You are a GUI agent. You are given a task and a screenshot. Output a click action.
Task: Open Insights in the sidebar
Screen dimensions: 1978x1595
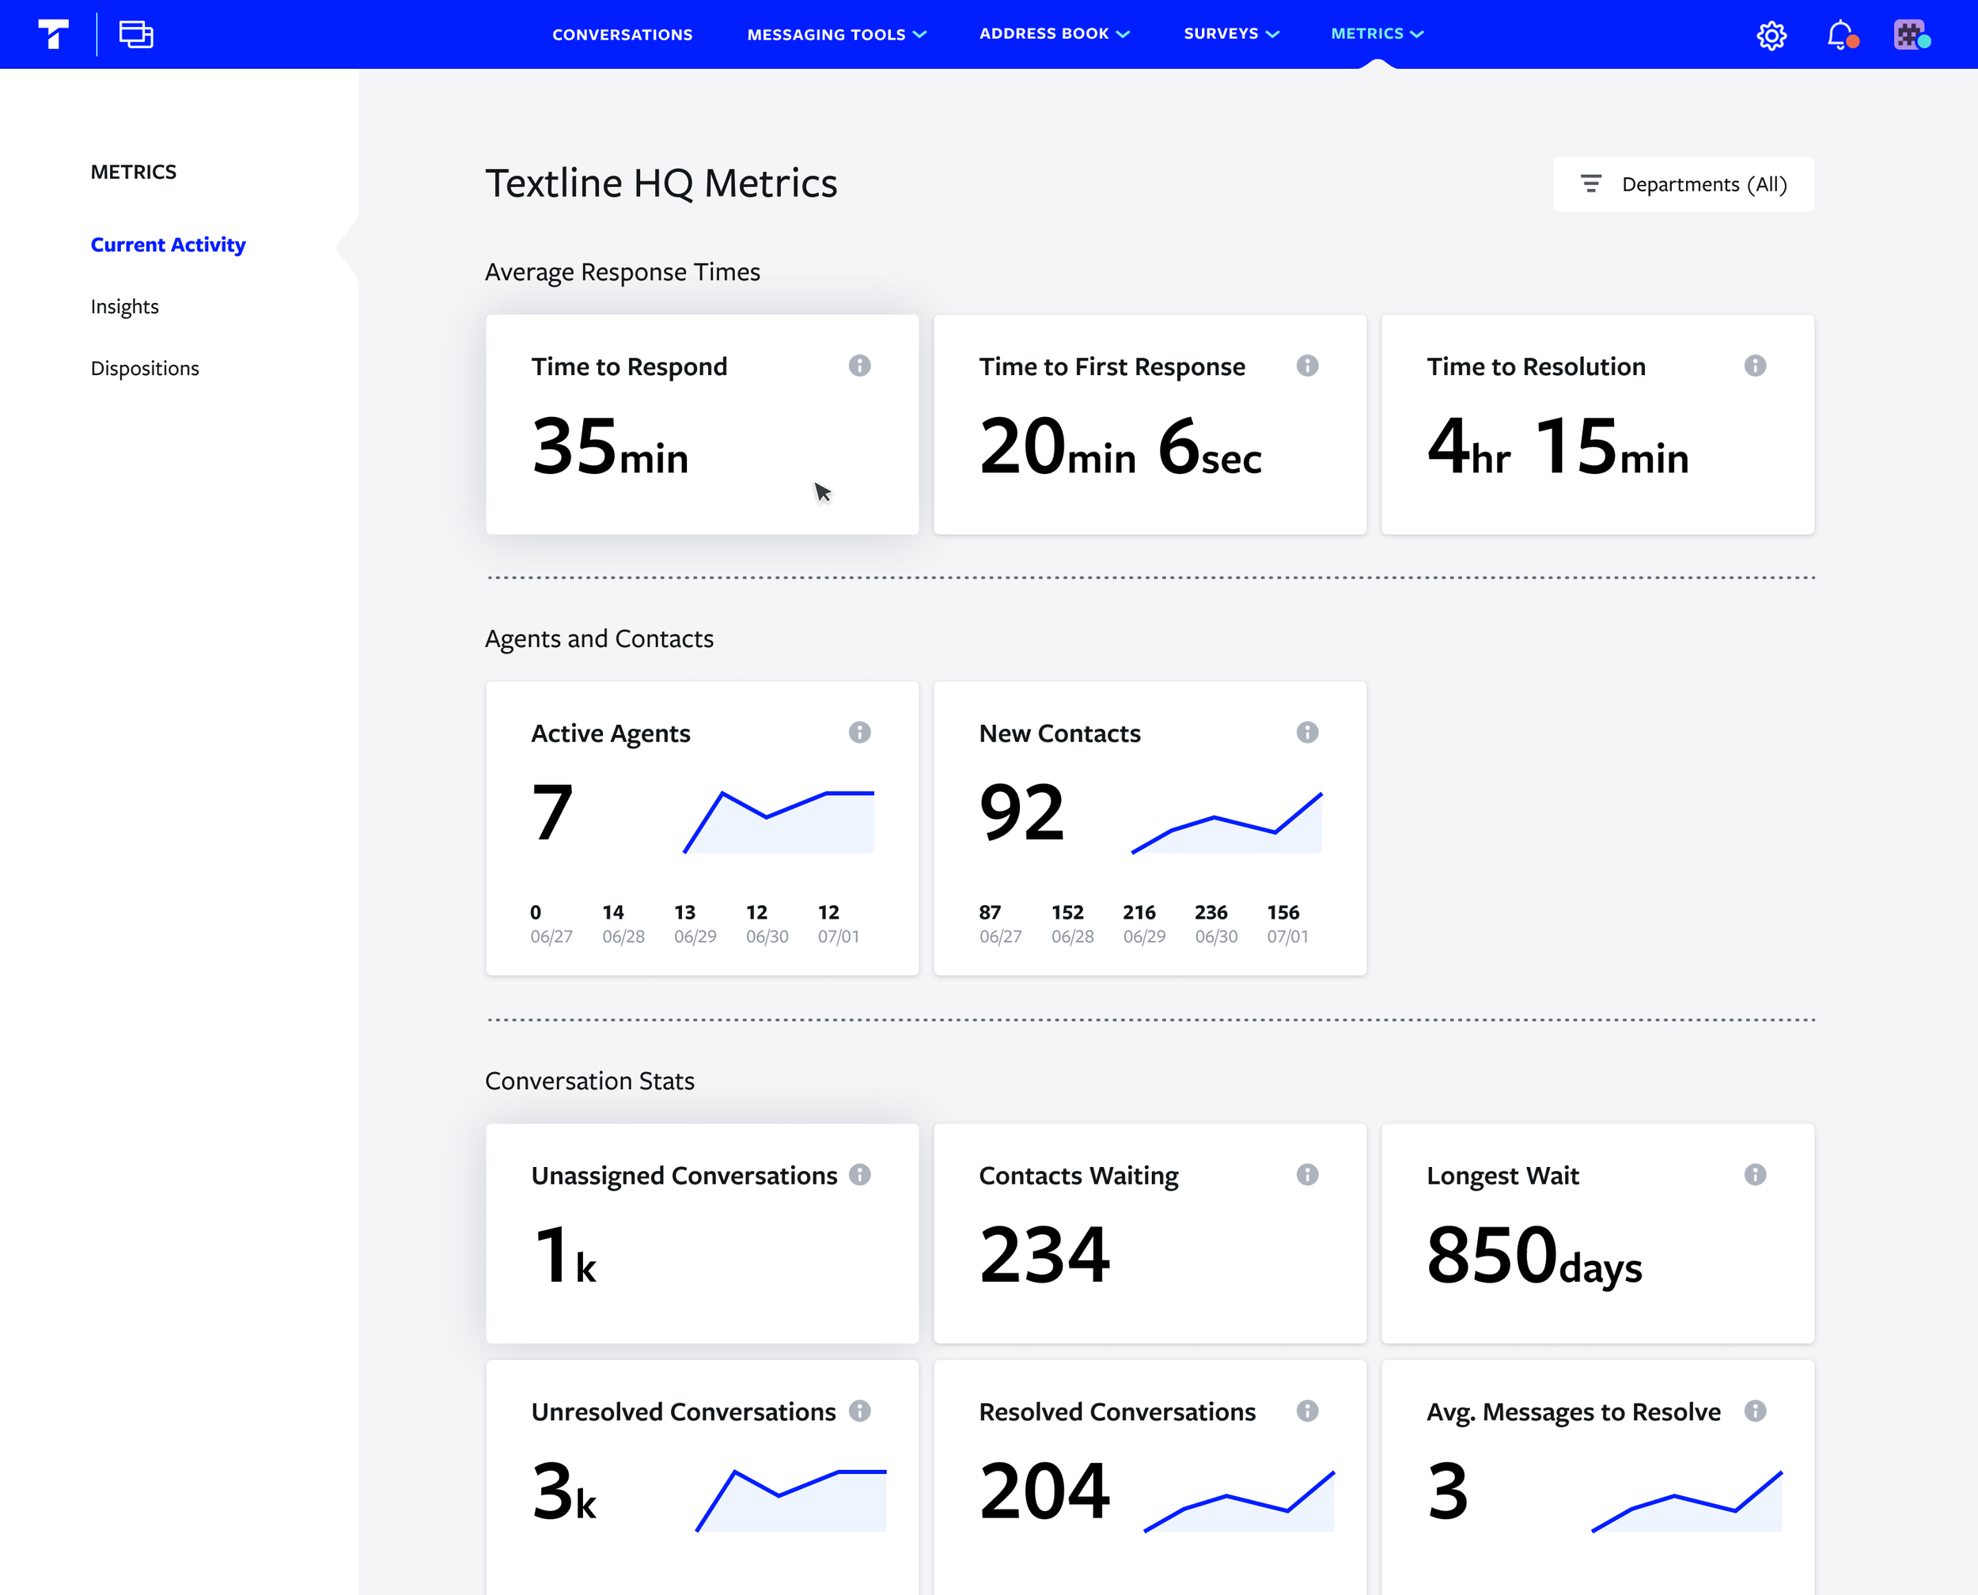click(x=124, y=306)
